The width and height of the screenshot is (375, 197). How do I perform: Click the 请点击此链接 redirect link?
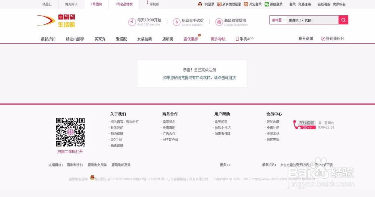coord(225,77)
